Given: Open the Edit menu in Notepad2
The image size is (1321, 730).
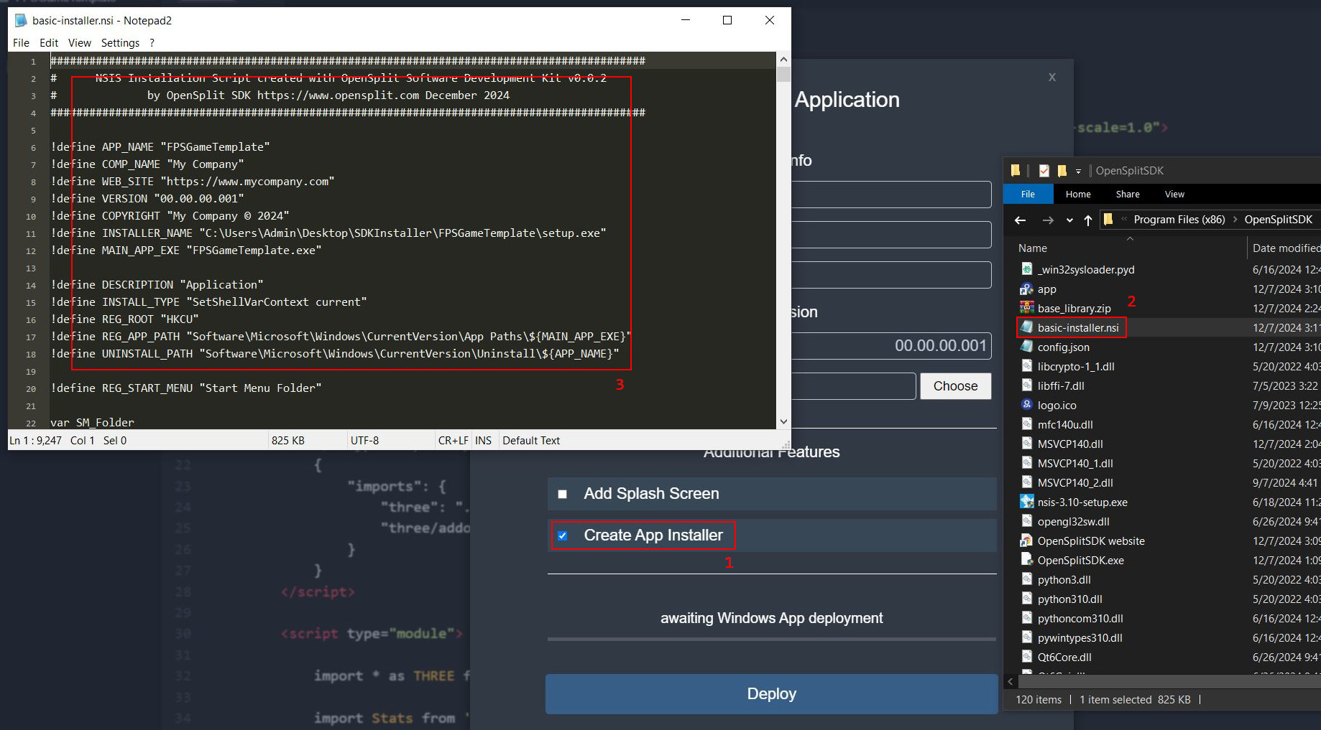Looking at the screenshot, I should pyautogui.click(x=49, y=43).
